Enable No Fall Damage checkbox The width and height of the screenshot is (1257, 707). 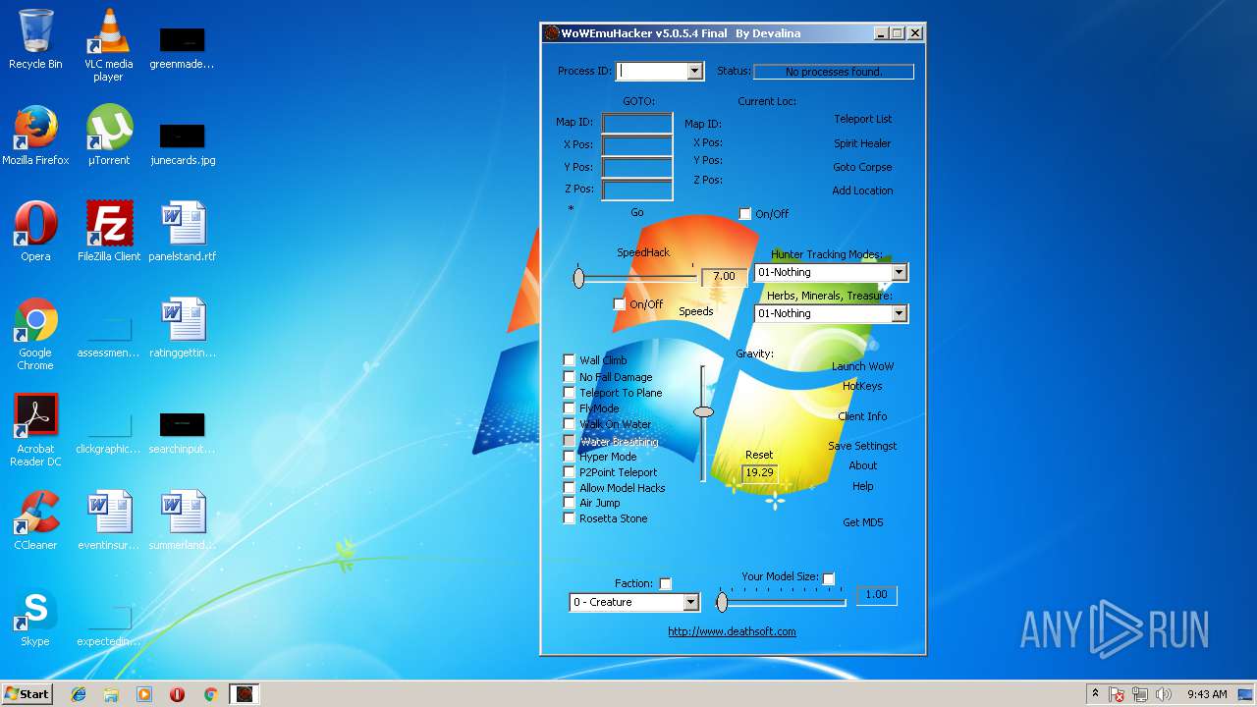tap(569, 376)
